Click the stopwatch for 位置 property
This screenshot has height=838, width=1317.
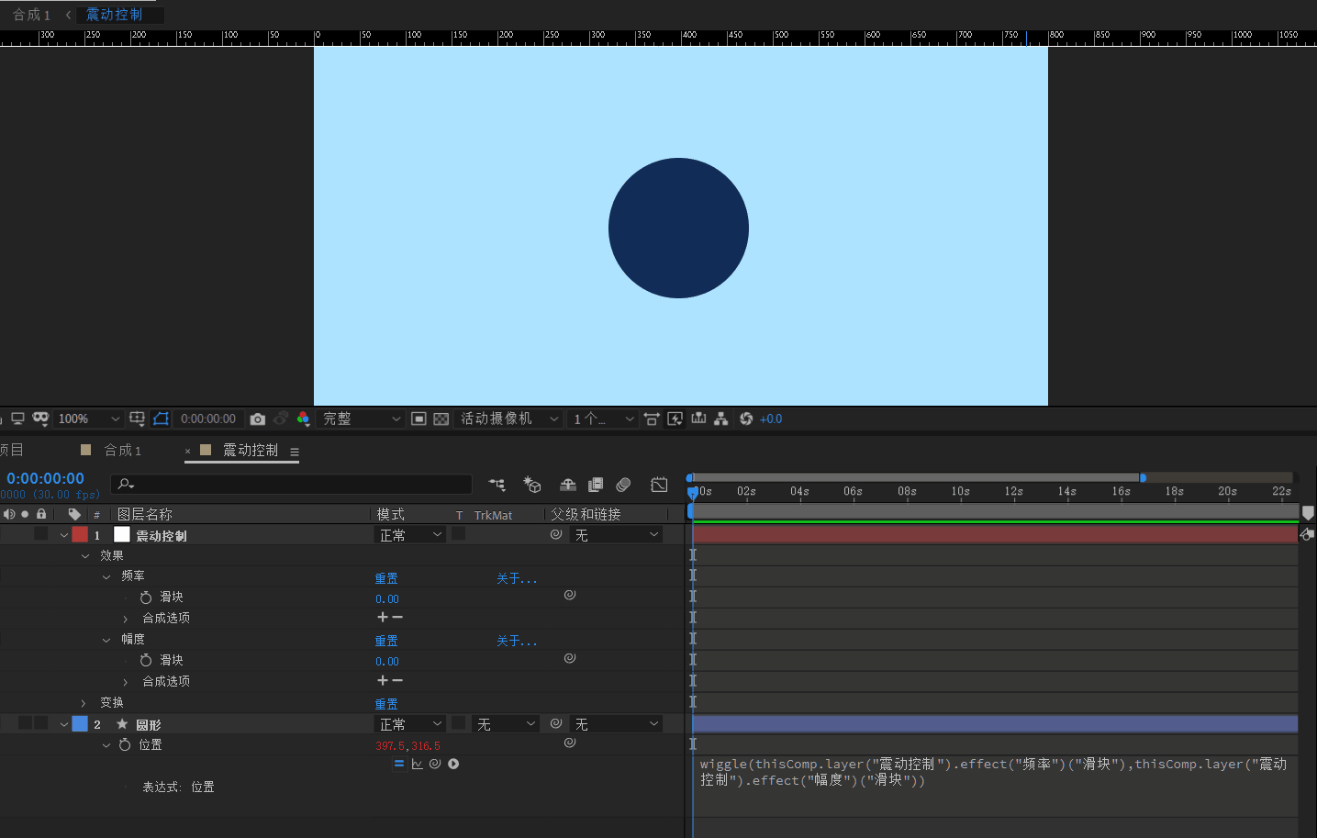tap(125, 744)
